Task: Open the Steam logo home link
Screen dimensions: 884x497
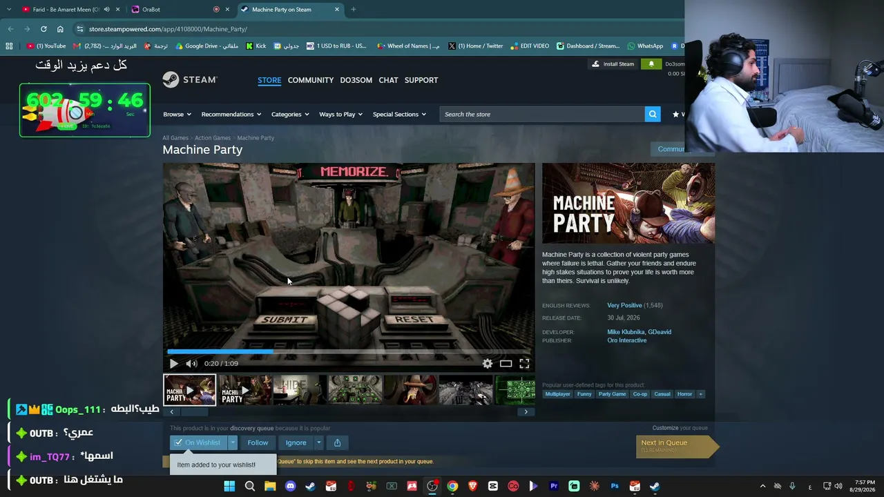Action: tap(190, 80)
